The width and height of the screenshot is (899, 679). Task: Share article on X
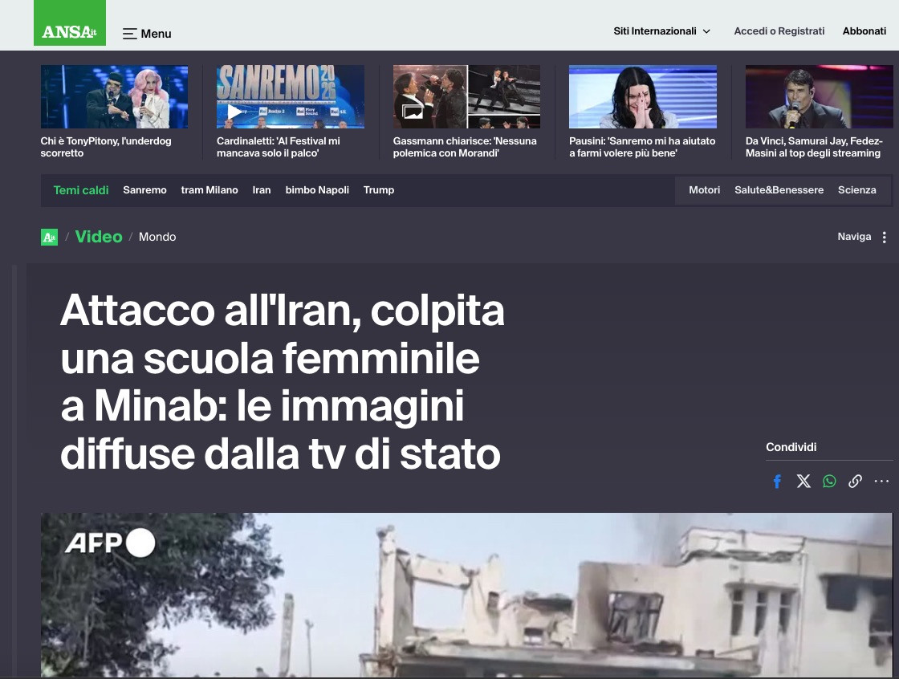tap(803, 481)
